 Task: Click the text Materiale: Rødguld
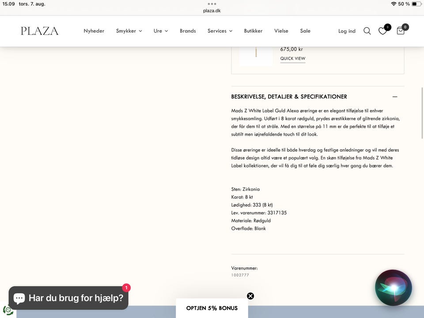pos(251,221)
